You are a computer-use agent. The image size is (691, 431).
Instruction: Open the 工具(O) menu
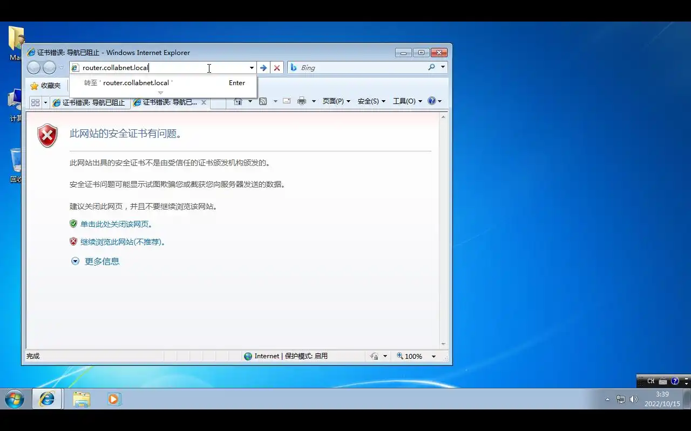408,101
